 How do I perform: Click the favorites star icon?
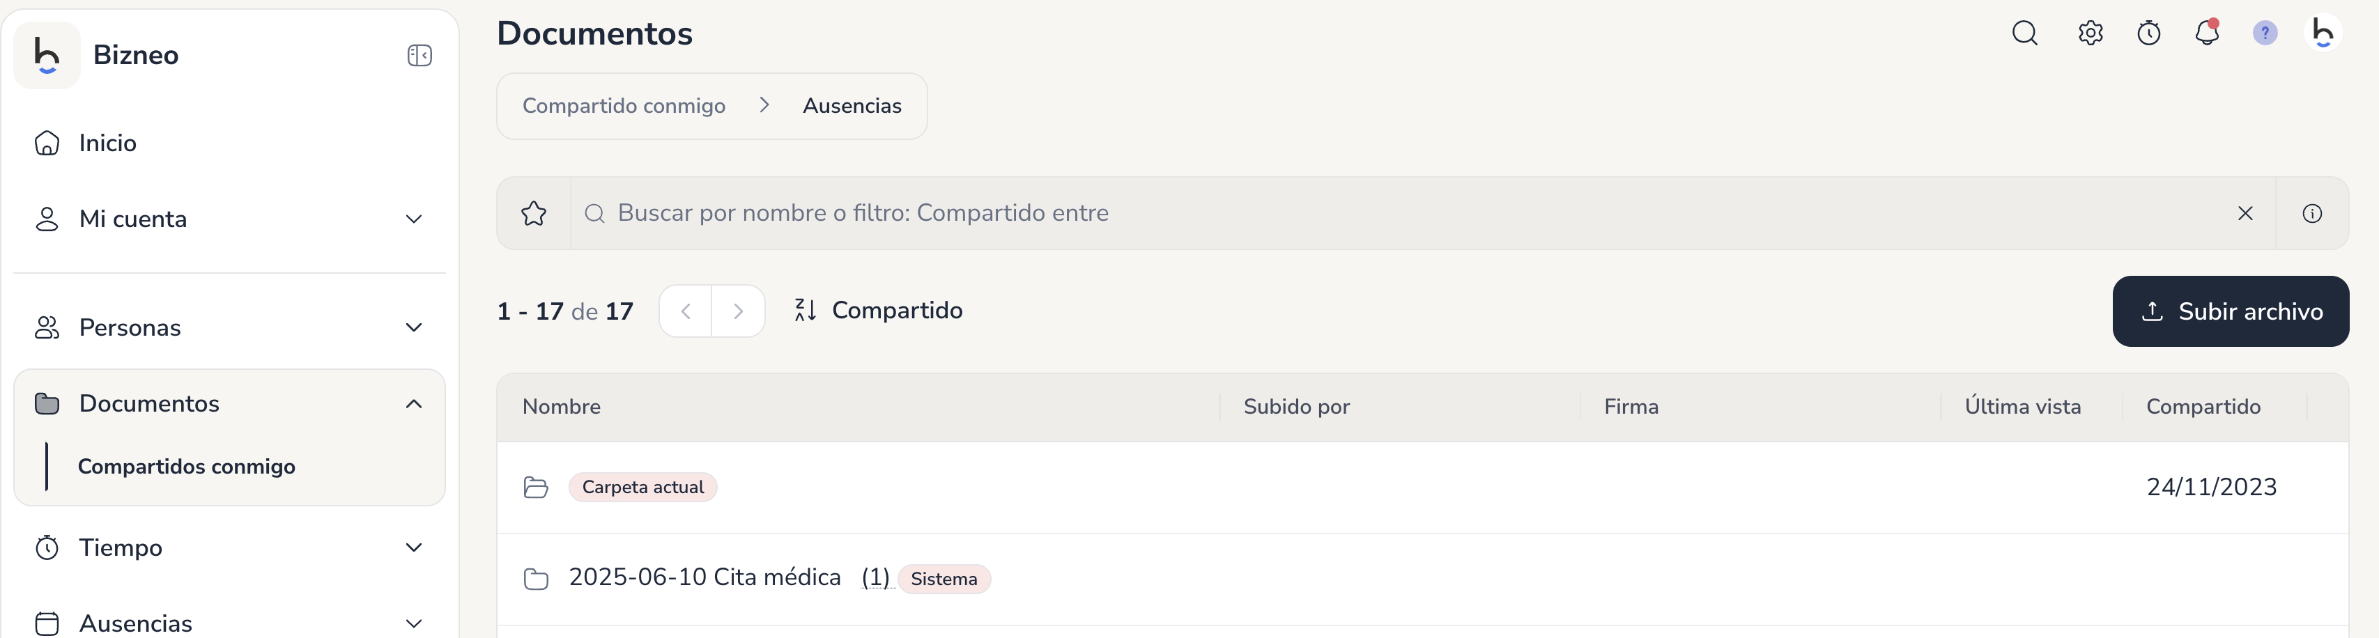click(x=534, y=213)
